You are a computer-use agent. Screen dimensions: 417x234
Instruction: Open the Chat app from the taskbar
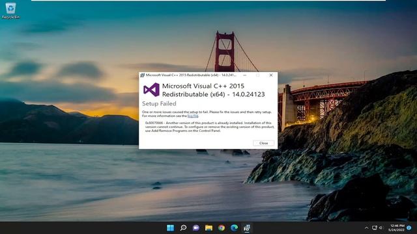[196, 227]
